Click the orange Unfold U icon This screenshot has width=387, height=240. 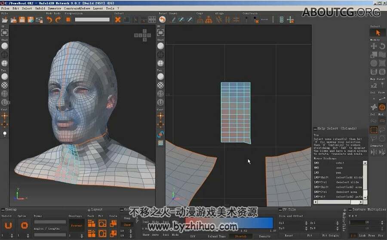9,225
